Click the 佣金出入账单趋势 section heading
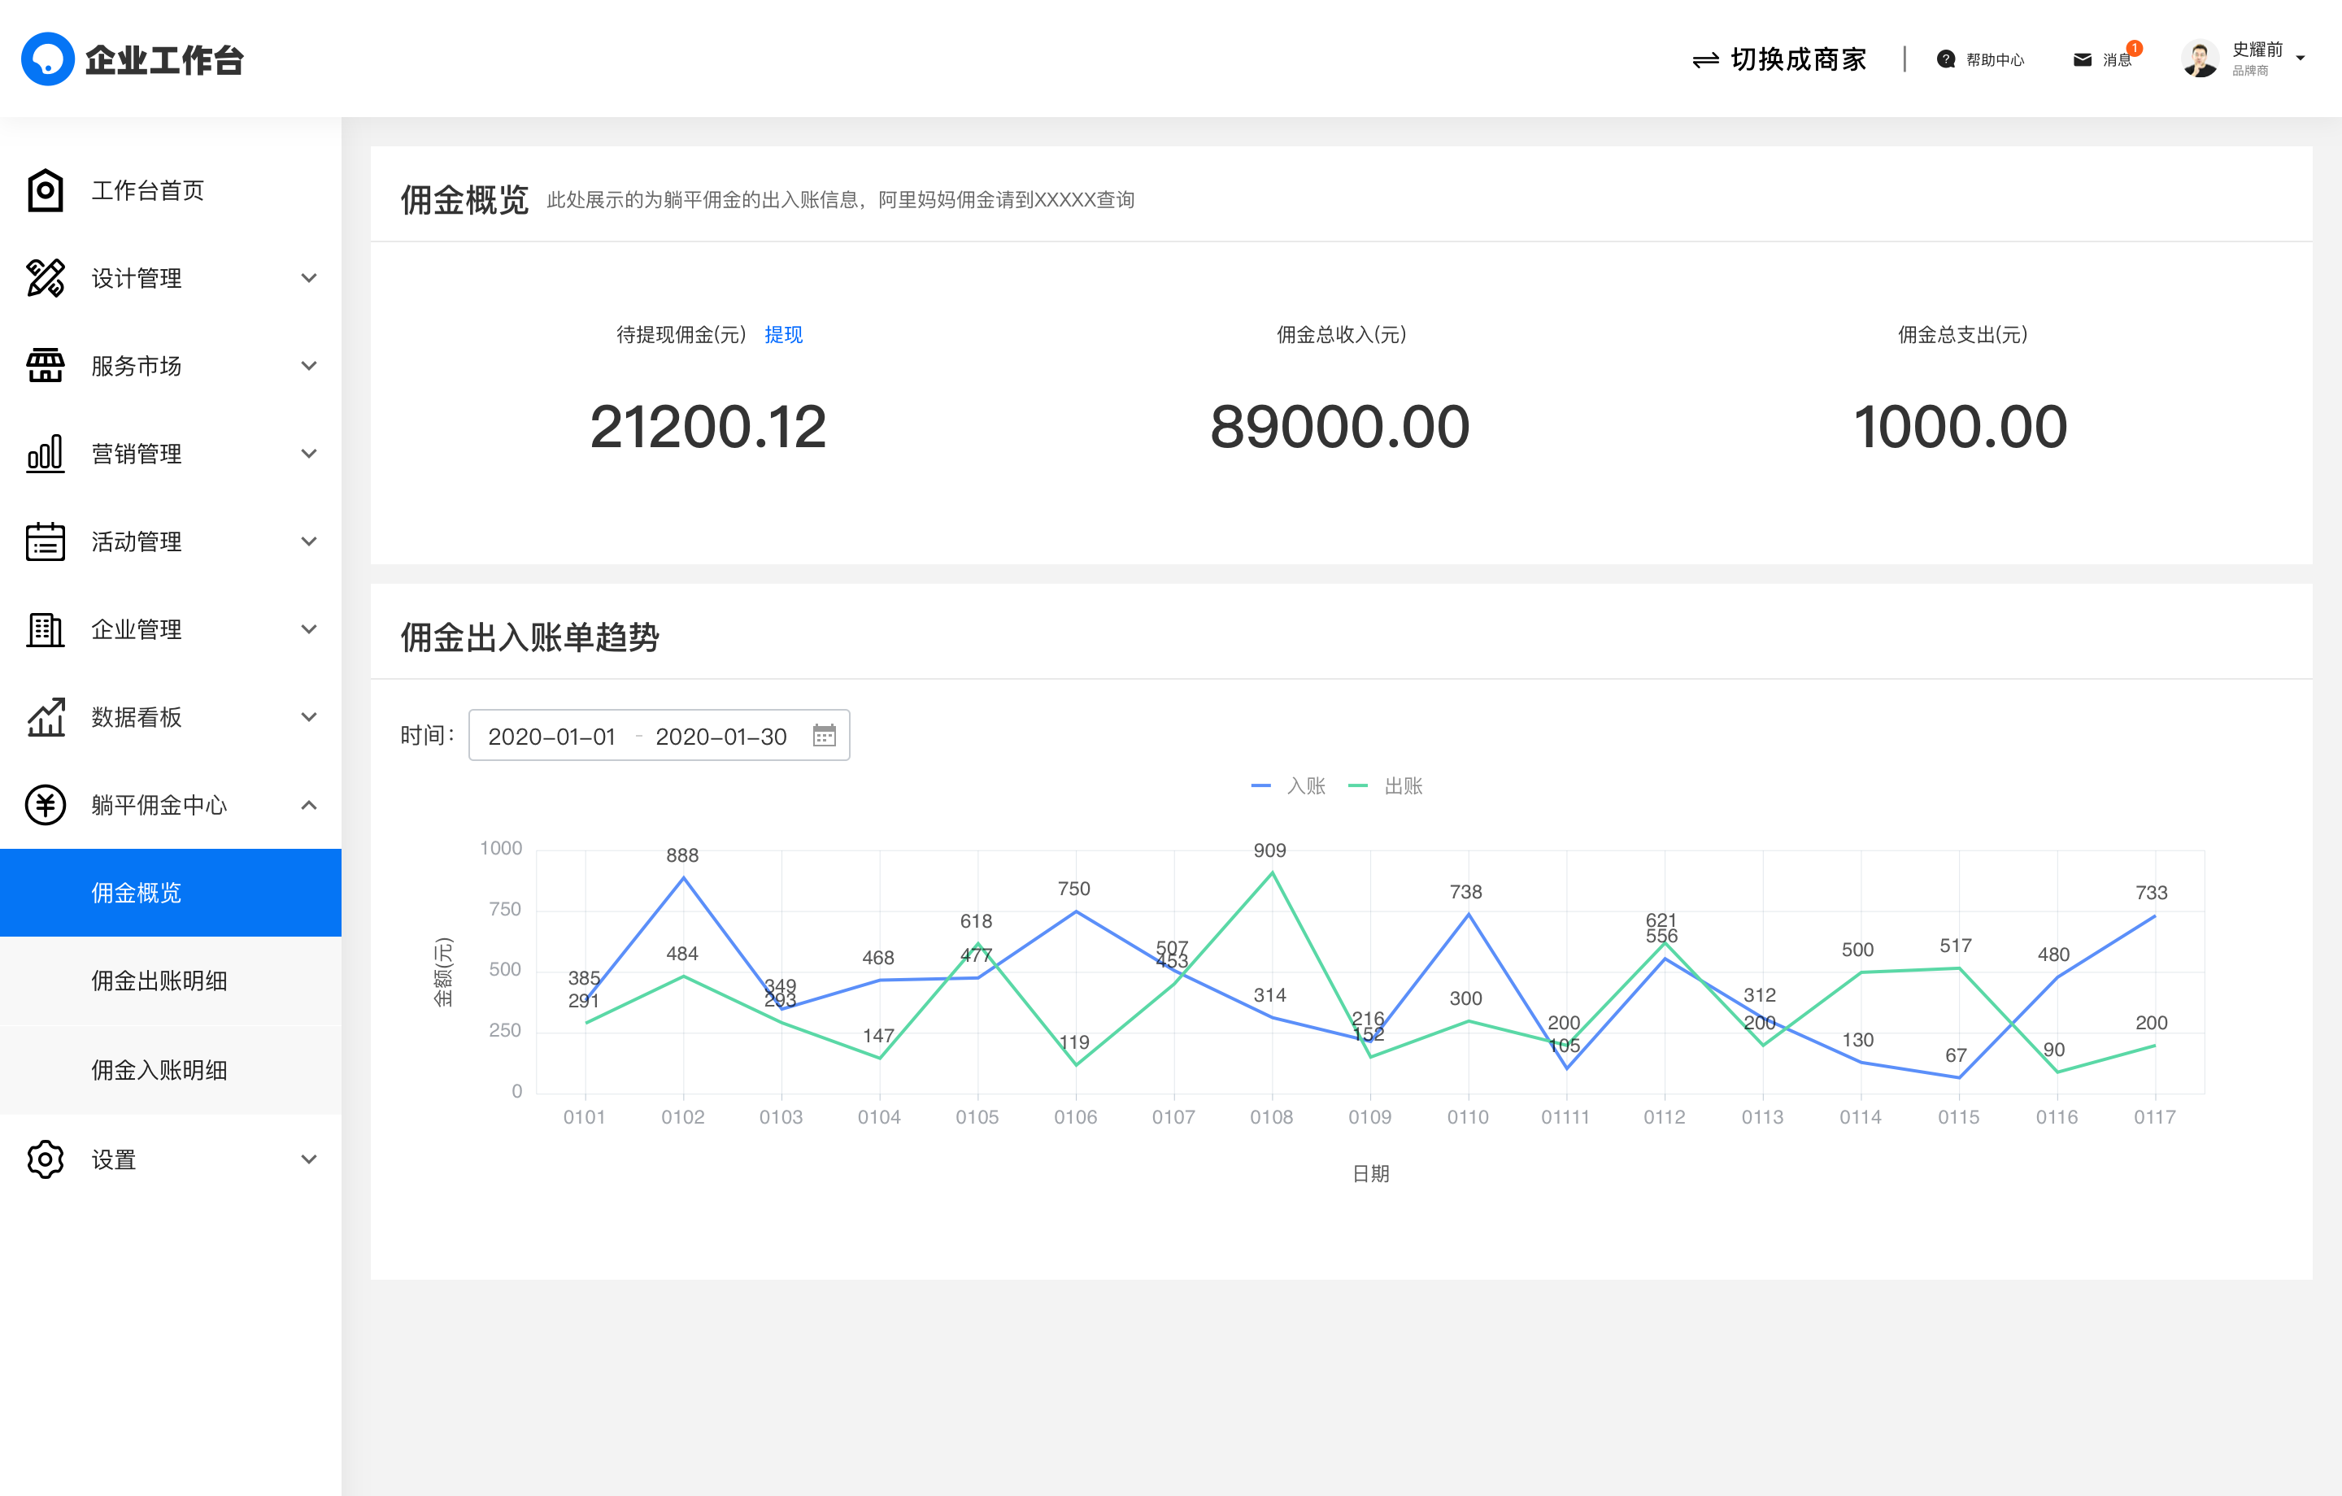The height and width of the screenshot is (1496, 2342). point(530,638)
